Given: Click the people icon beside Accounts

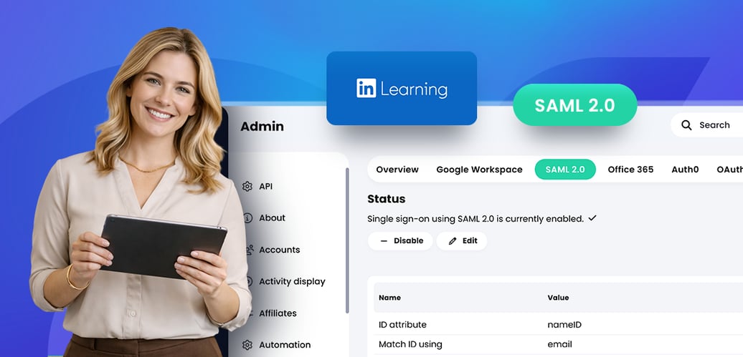Looking at the screenshot, I should click(249, 250).
